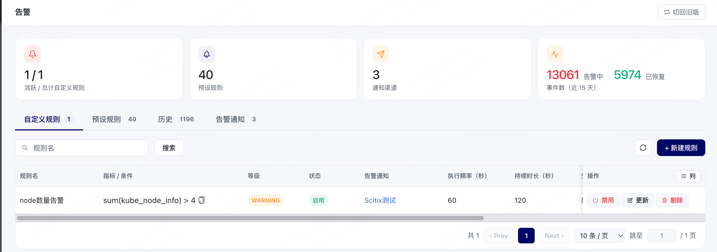
Task: Click the 跳至 page number input
Action: click(661, 236)
